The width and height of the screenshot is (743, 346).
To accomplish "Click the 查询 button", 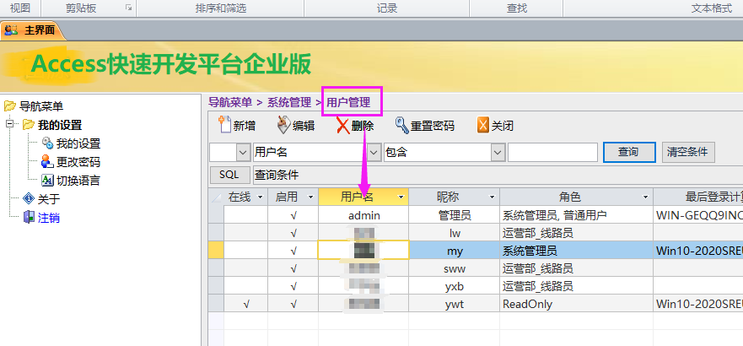I will pyautogui.click(x=629, y=152).
